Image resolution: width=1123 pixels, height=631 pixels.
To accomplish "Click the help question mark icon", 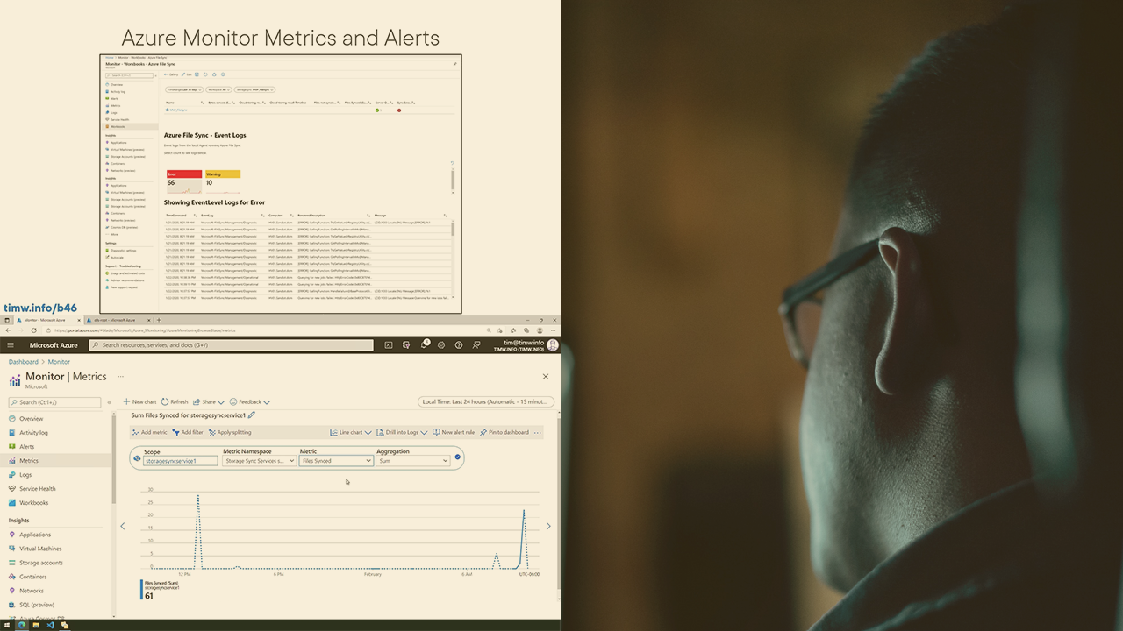I will [x=459, y=345].
